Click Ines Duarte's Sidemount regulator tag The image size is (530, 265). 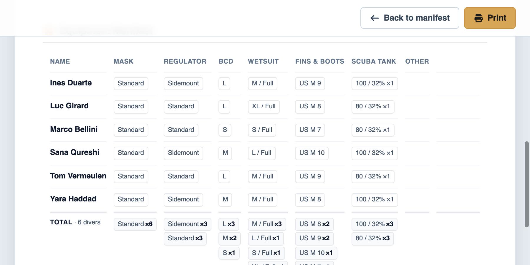click(x=183, y=83)
